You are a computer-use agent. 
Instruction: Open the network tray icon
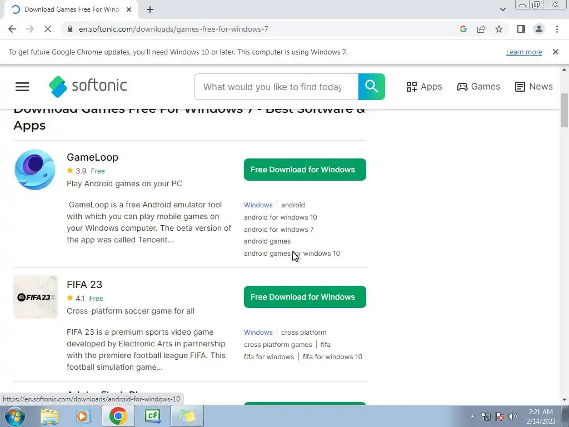486,417
